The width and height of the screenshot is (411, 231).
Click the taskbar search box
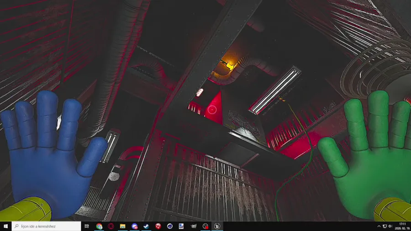(47, 226)
